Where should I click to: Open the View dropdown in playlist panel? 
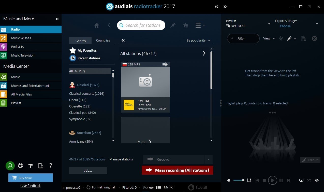click(x=269, y=38)
